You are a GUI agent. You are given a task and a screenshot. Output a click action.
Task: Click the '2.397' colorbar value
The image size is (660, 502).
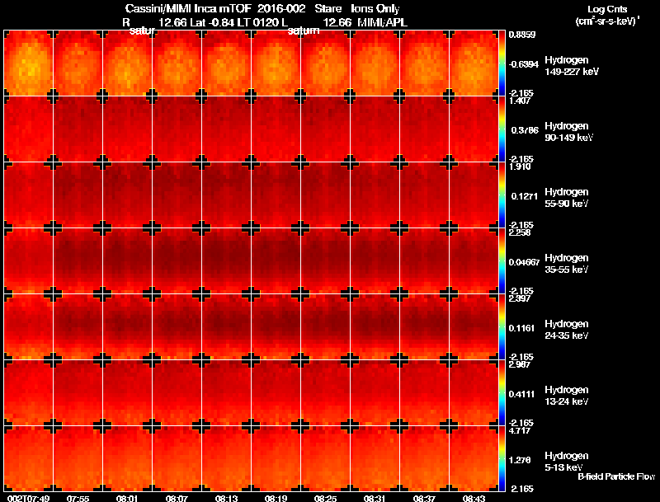(x=521, y=299)
